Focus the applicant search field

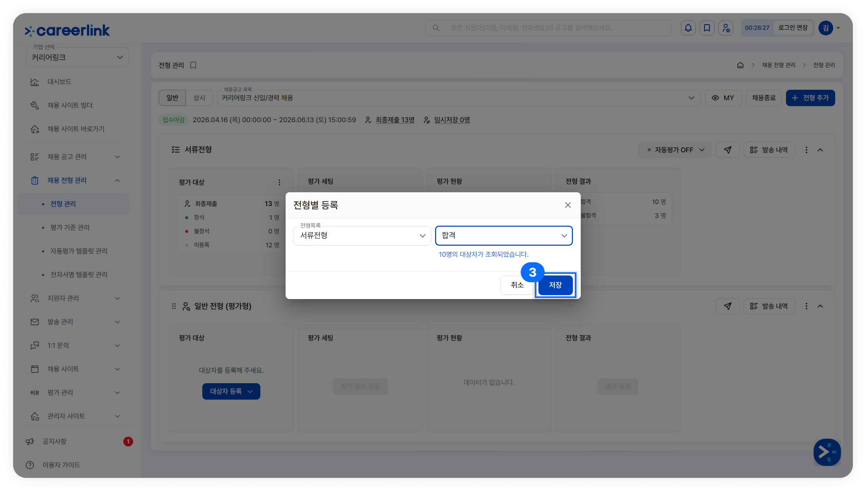coord(548,28)
